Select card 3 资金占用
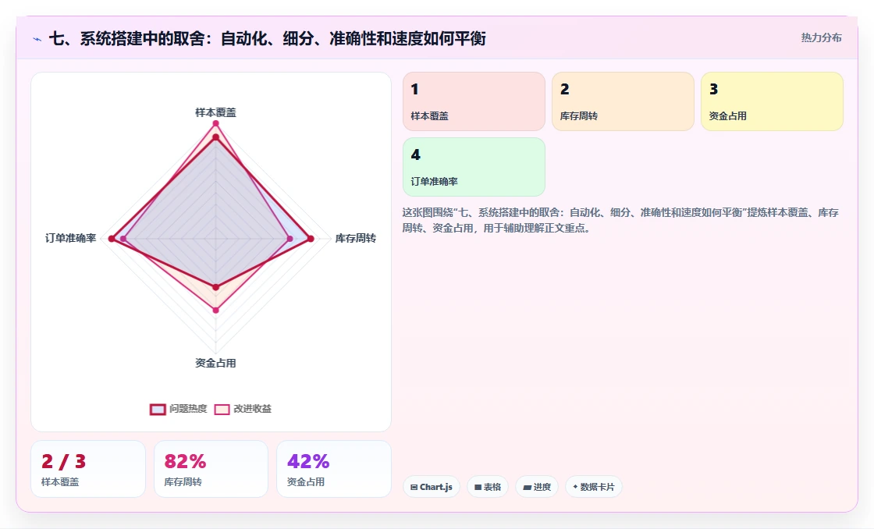874x529 pixels. (x=772, y=101)
